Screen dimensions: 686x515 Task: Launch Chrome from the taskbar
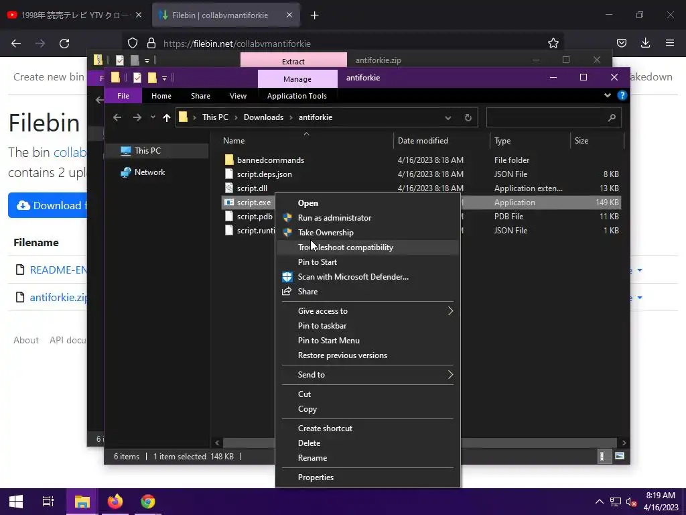(148, 502)
